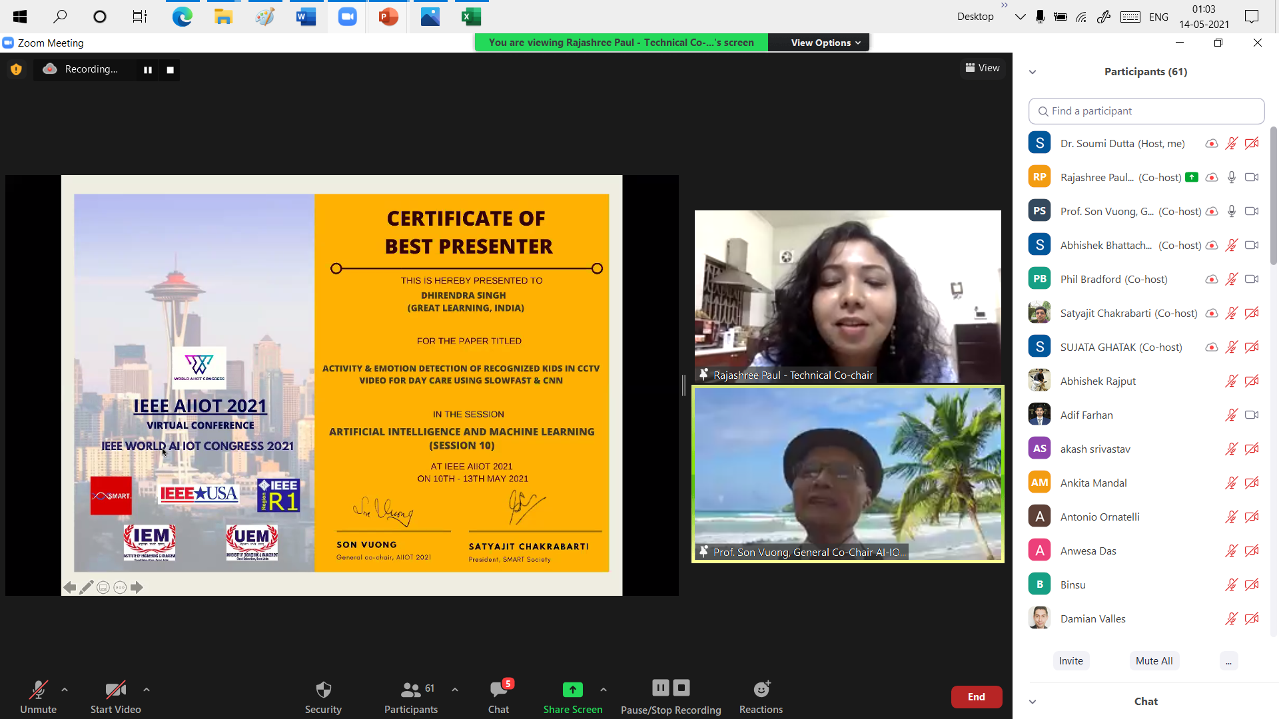Screen dimensions: 1279x719
Task: Click the Participants panel scrollbar
Action: coord(1273,196)
